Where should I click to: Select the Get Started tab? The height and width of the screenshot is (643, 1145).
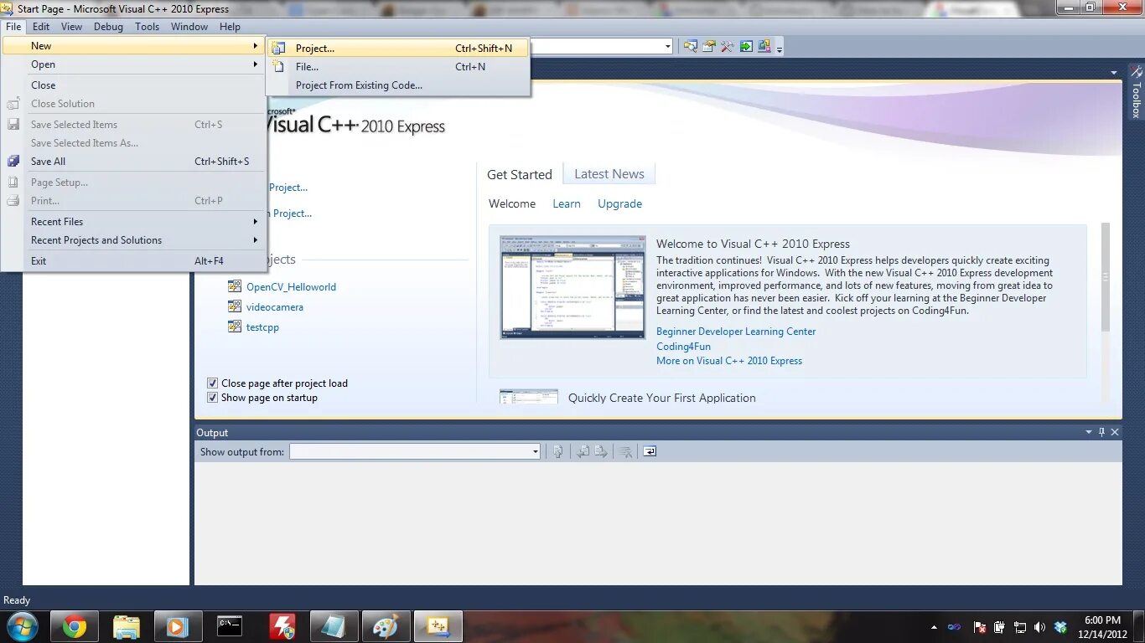click(520, 174)
